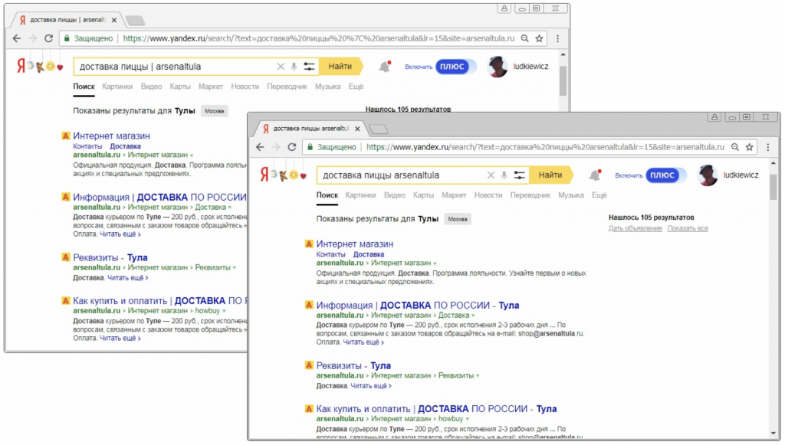Open Музыка tab in rear window
The height and width of the screenshot is (445, 785).
coord(327,87)
